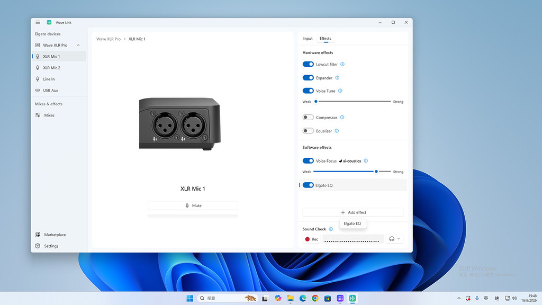Toggle the Voice Focus switch
Image resolution: width=542 pixels, height=305 pixels.
pos(308,161)
